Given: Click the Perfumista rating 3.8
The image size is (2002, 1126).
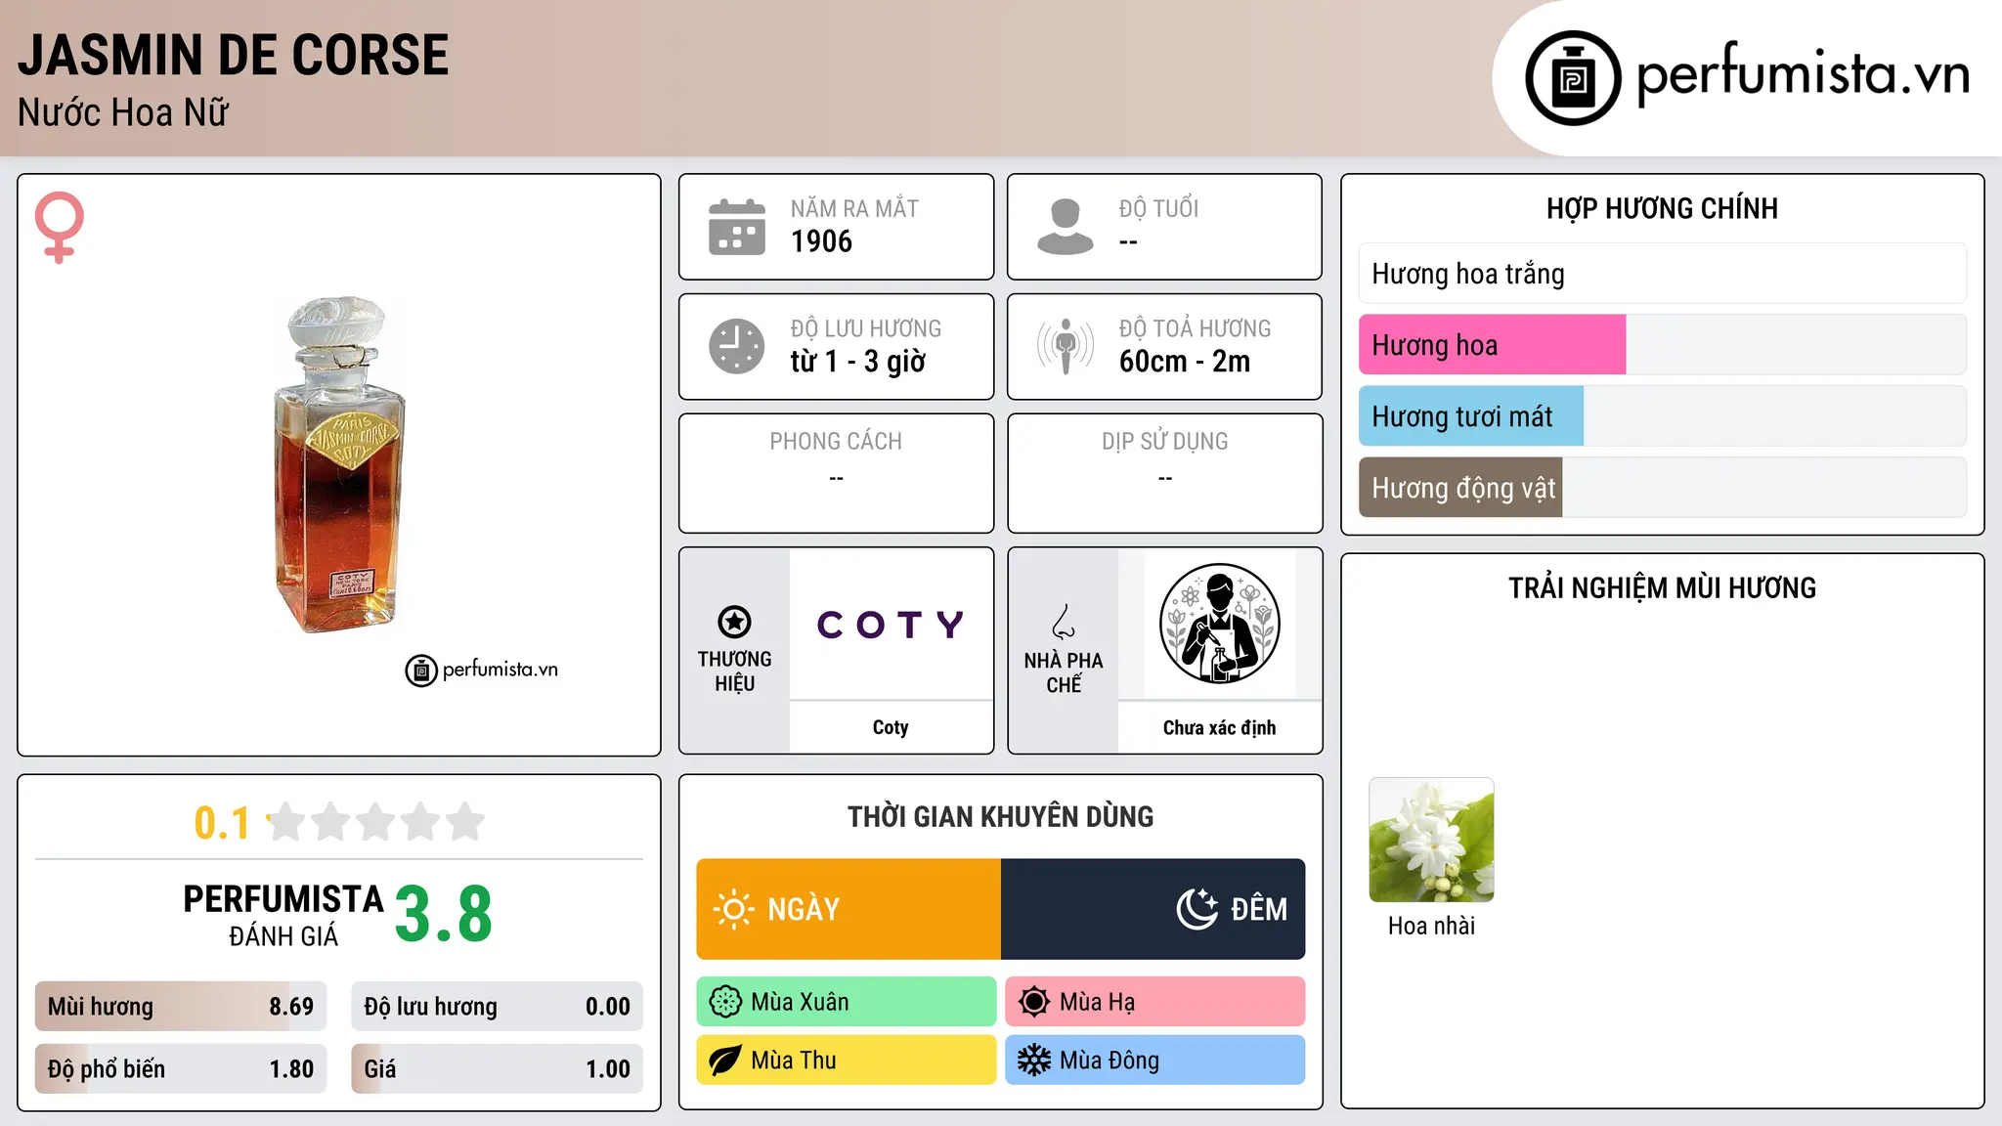Looking at the screenshot, I should point(444,915).
